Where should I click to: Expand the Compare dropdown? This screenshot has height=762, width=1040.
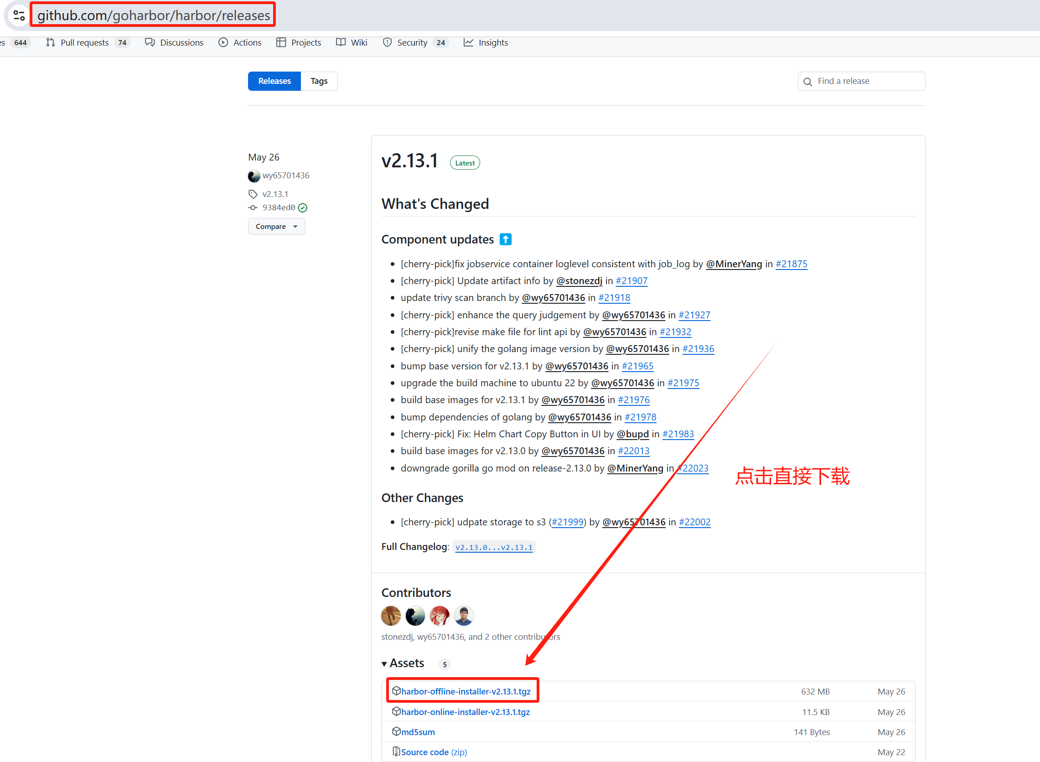[276, 227]
